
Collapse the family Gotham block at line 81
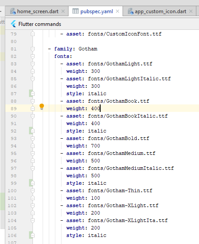(x=33, y=49)
